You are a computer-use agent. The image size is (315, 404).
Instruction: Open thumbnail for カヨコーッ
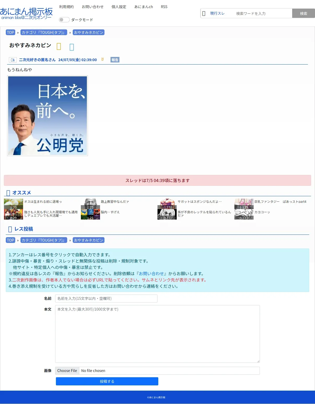(x=244, y=214)
